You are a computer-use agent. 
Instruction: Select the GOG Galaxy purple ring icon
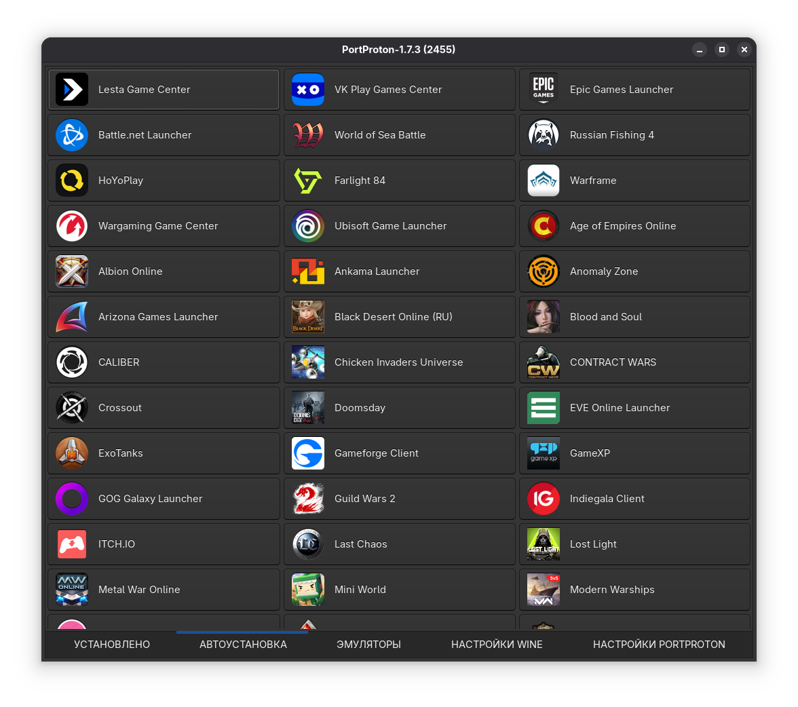(72, 499)
